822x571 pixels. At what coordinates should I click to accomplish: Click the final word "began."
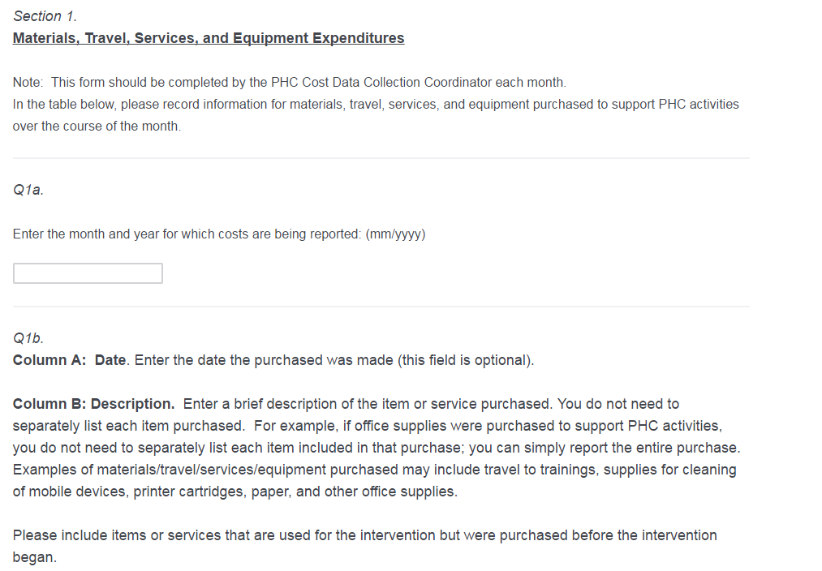pyautogui.click(x=35, y=557)
